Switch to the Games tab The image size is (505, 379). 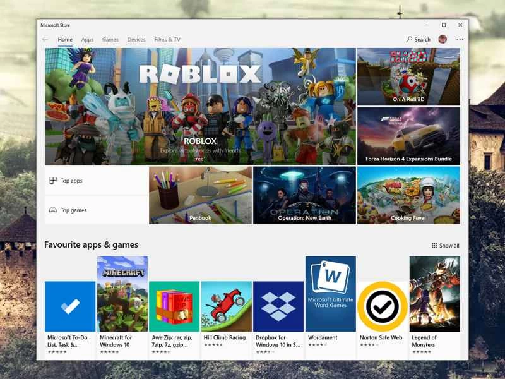point(110,40)
